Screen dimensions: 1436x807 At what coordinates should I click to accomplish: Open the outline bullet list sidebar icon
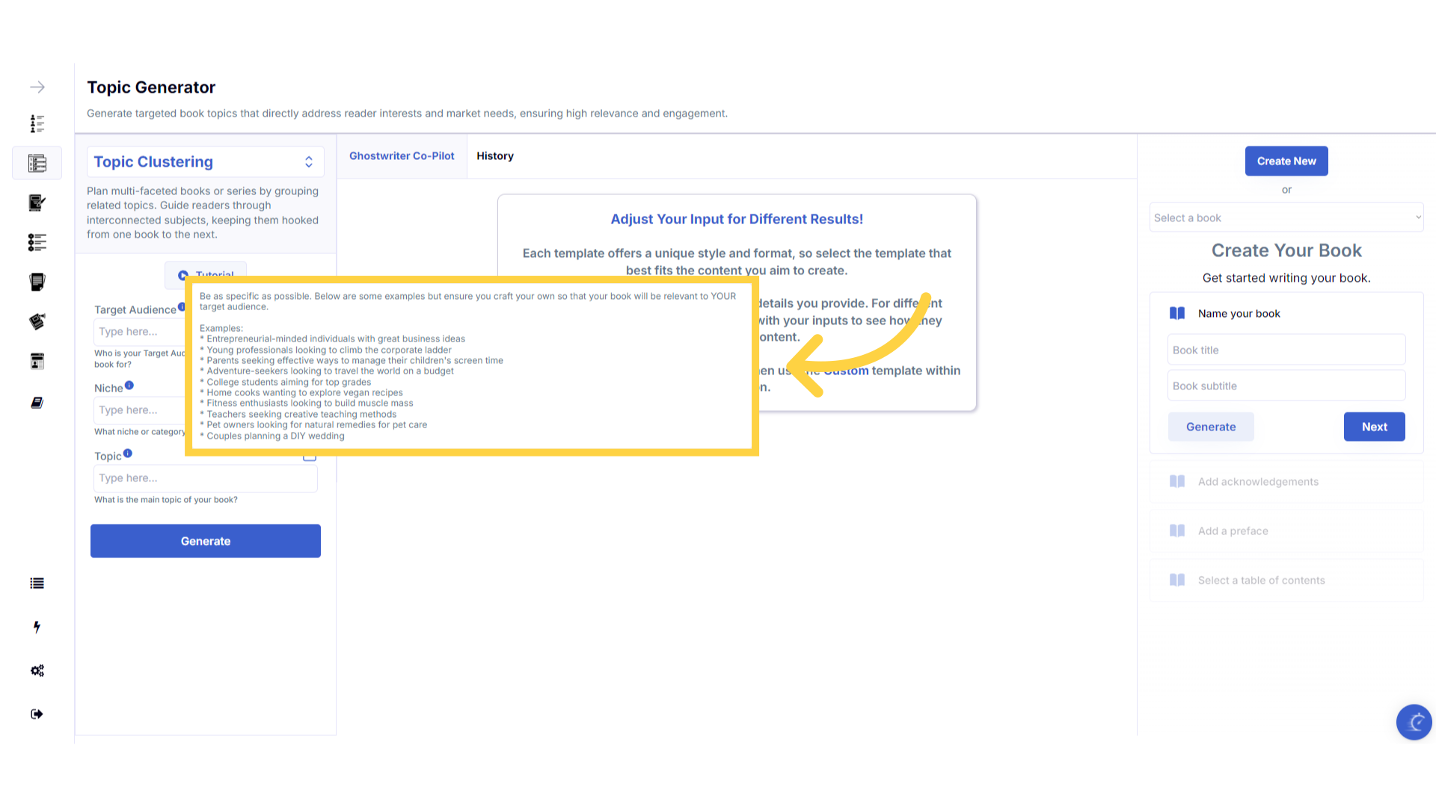click(x=37, y=242)
